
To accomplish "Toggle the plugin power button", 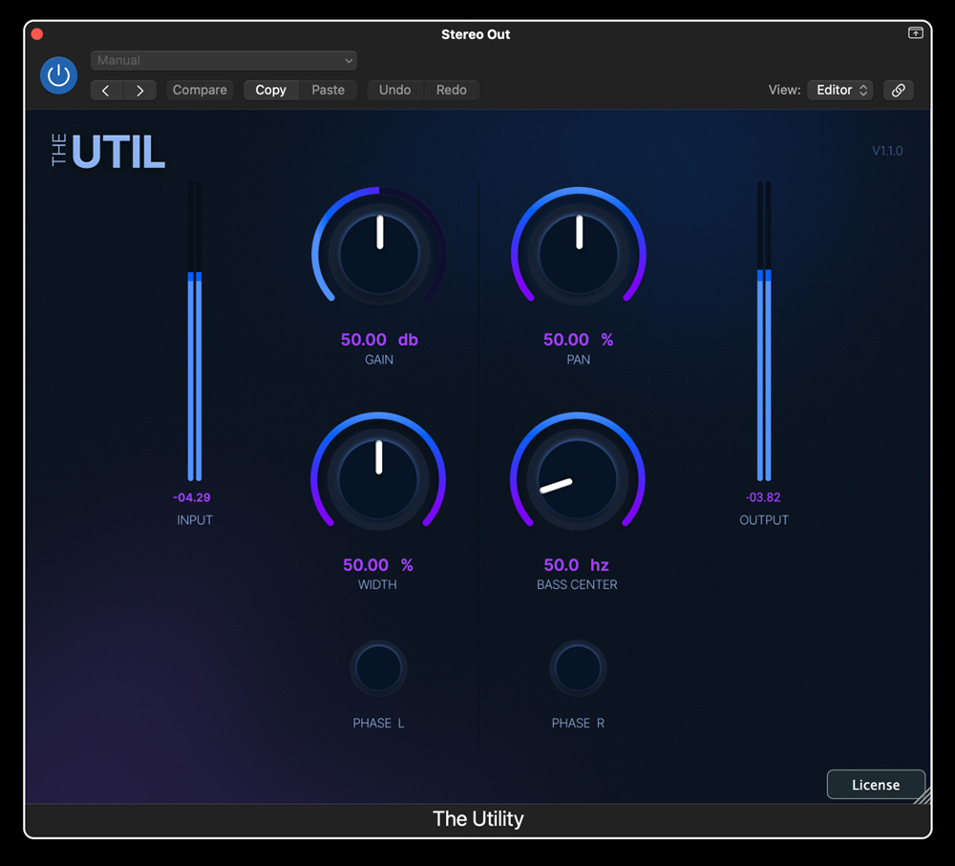I will coord(58,75).
